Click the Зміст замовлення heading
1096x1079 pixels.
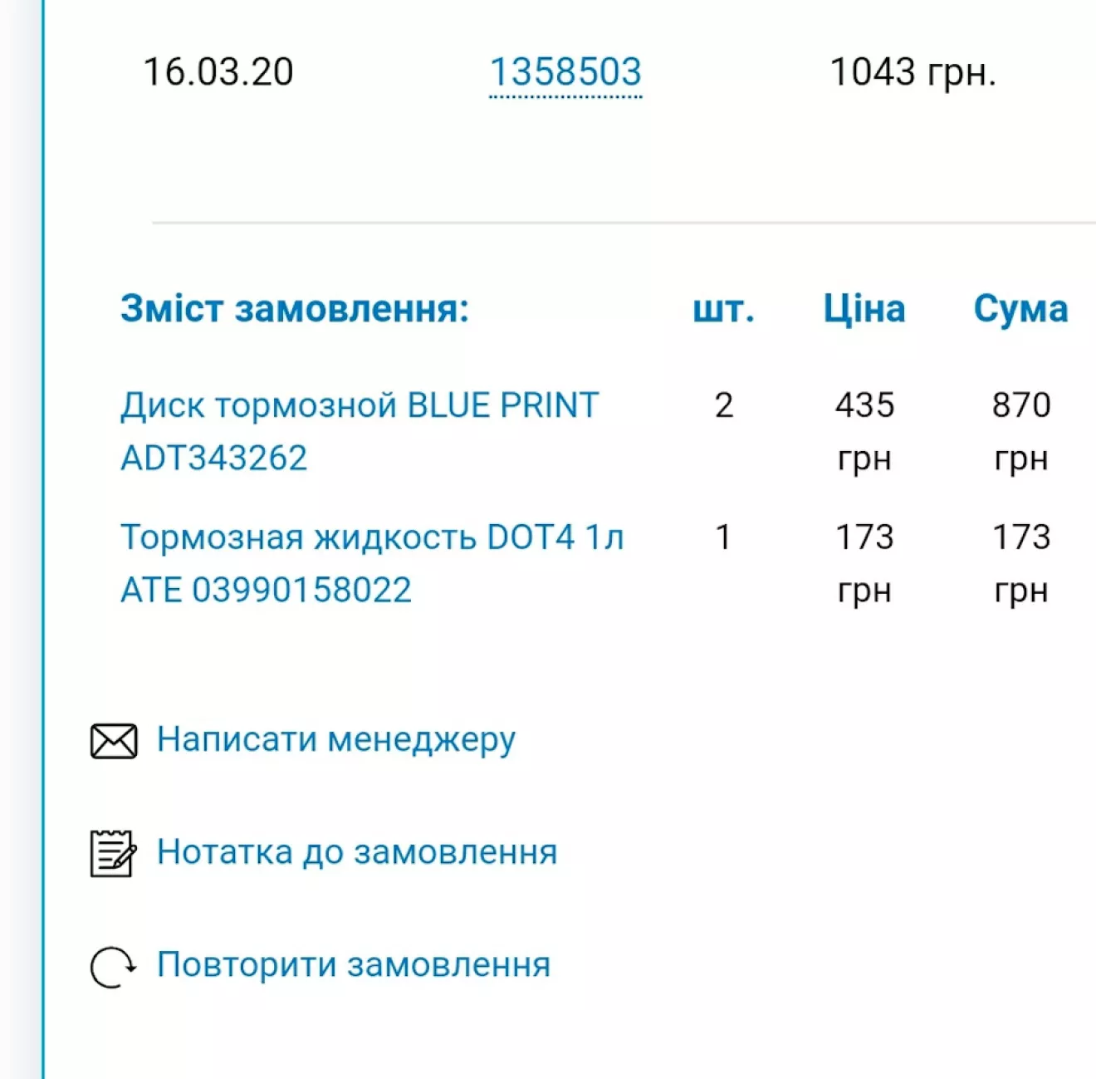point(295,308)
